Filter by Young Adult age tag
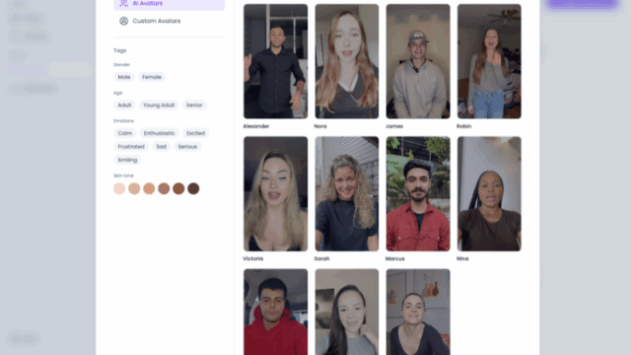Viewport: 631px width, 355px height. coord(159,106)
